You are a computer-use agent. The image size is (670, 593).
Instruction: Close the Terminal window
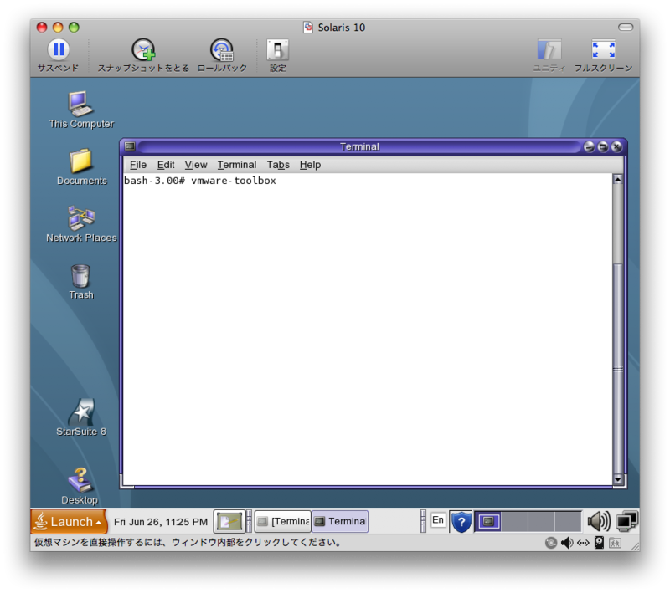point(616,146)
